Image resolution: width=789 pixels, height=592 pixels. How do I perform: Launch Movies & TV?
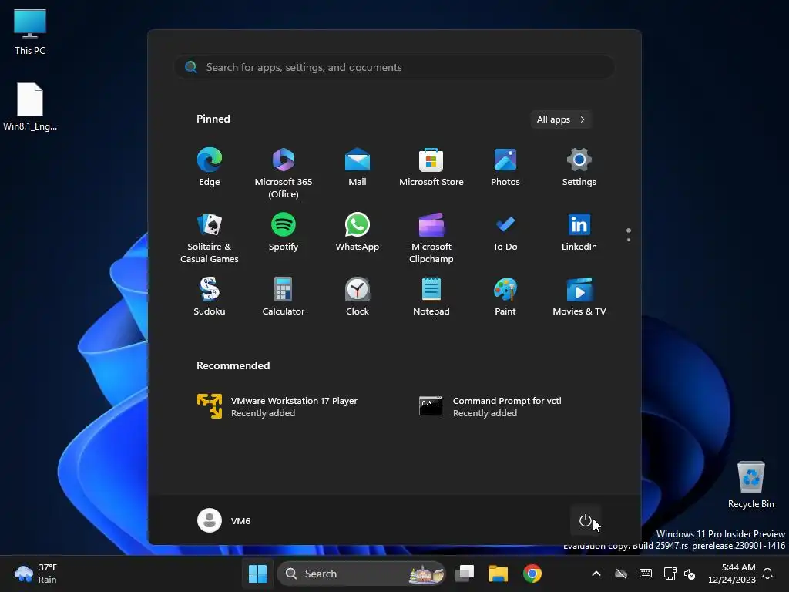coord(579,297)
